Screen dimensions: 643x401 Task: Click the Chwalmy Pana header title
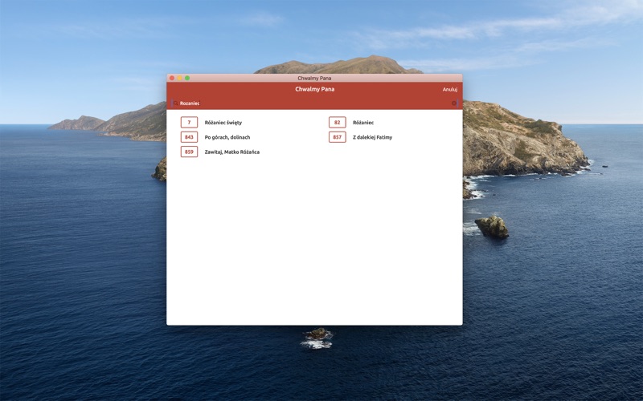point(314,89)
